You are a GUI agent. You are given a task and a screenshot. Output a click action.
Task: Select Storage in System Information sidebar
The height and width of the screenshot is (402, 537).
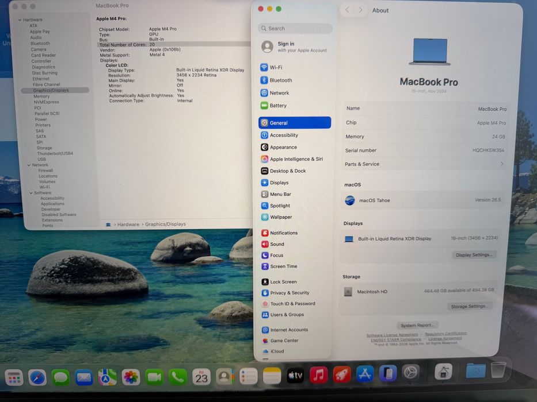point(44,148)
